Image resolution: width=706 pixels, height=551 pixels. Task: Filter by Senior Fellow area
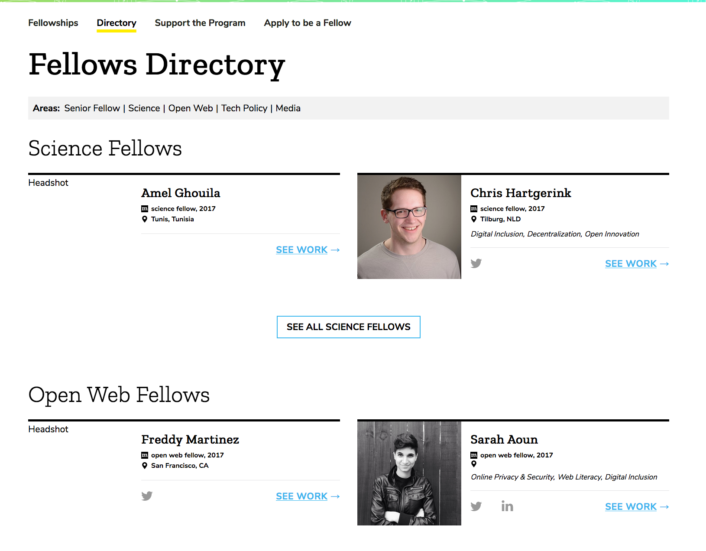click(x=92, y=108)
